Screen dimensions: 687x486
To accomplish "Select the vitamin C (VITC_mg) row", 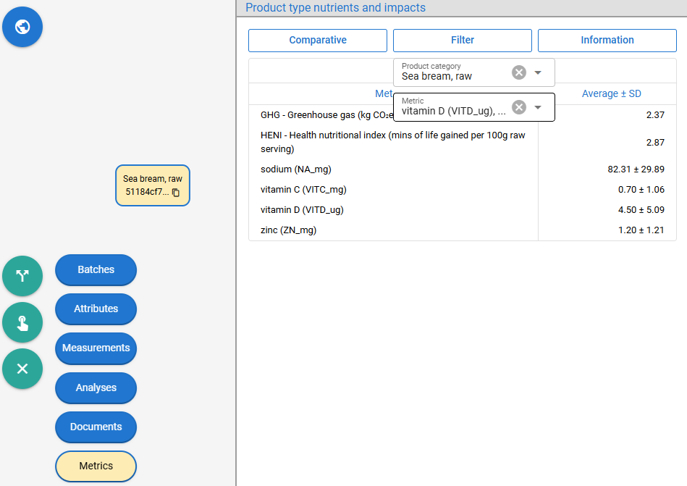I will click(x=463, y=190).
